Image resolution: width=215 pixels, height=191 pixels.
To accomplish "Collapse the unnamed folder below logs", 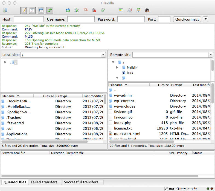I will (117, 78).
